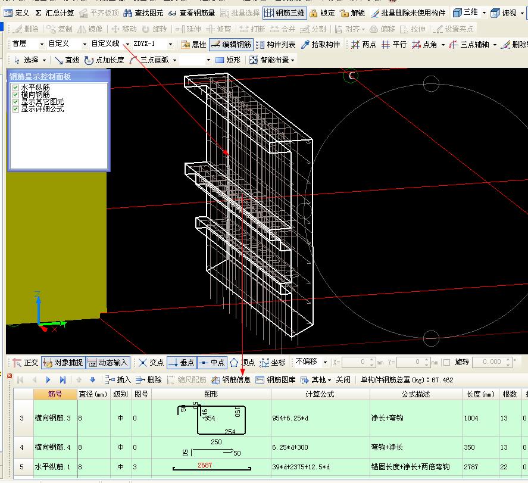Toggle 对象捕捉 object snap
Image resolution: width=528 pixels, height=483 pixels.
[x=63, y=363]
